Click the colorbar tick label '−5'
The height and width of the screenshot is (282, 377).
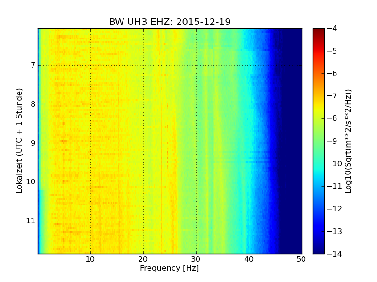(332, 51)
